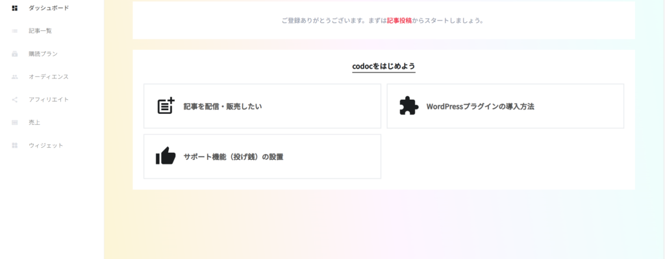Image resolution: width=665 pixels, height=259 pixels.
Task: Open サポート機能（投げ銭）の設置 guide
Action: pos(233,157)
